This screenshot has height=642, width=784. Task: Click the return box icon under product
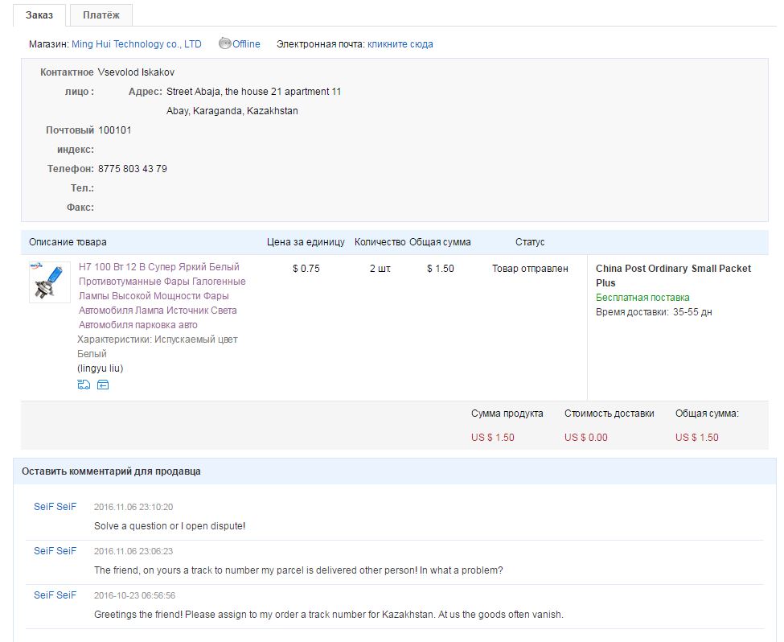103,385
